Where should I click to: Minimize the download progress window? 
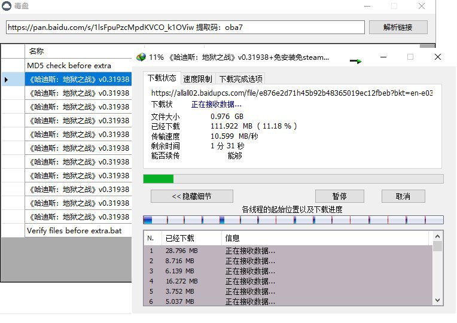[383, 57]
